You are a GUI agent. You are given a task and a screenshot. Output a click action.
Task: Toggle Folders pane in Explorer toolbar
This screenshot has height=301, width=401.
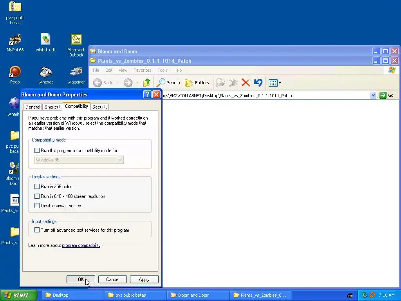coord(197,83)
